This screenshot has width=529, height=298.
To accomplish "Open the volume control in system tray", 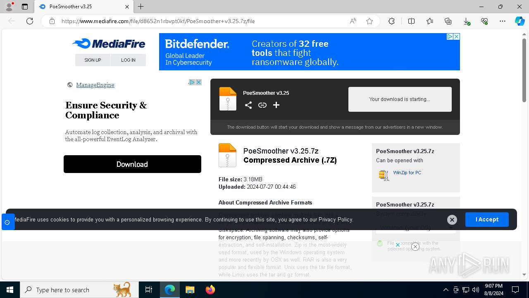I will [x=476, y=290].
